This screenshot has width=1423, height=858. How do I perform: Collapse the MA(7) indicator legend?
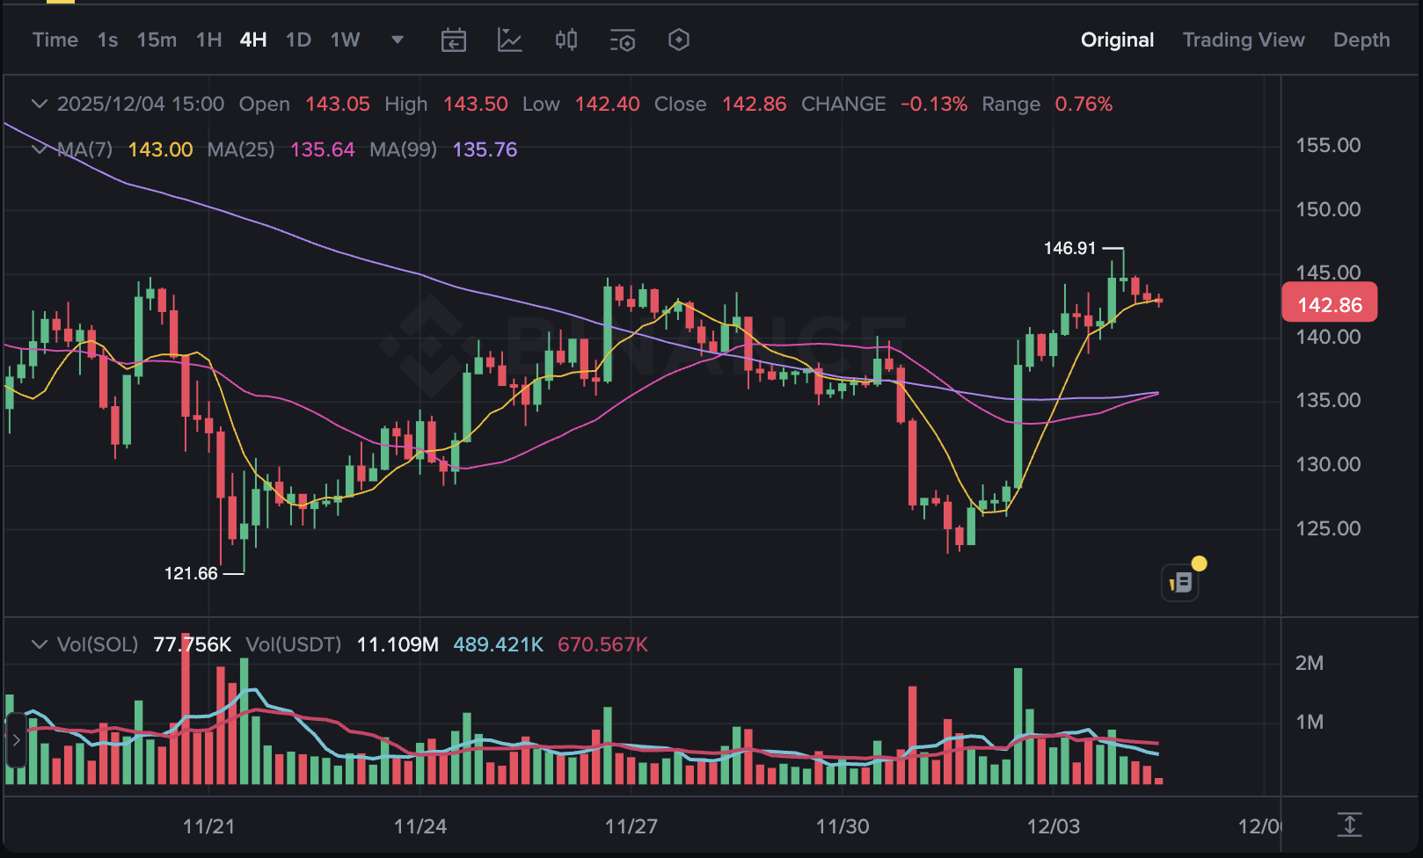tap(39, 149)
